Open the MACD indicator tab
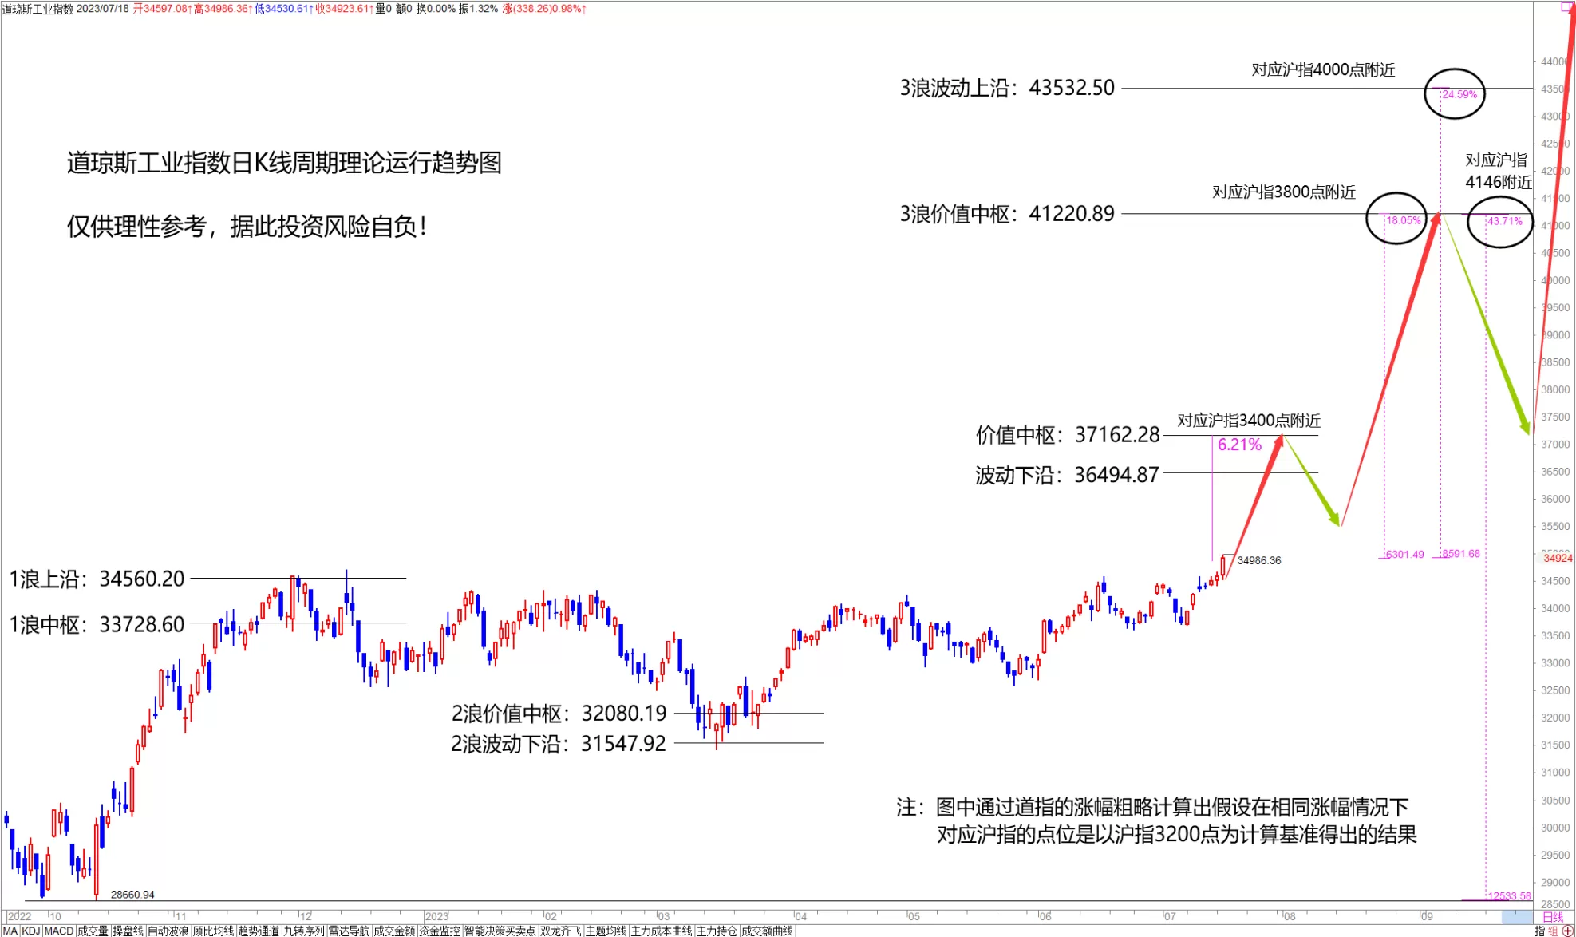The image size is (1576, 937). tap(59, 931)
